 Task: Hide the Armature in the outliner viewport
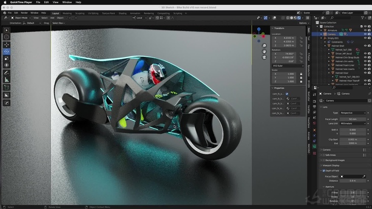coord(365,30)
